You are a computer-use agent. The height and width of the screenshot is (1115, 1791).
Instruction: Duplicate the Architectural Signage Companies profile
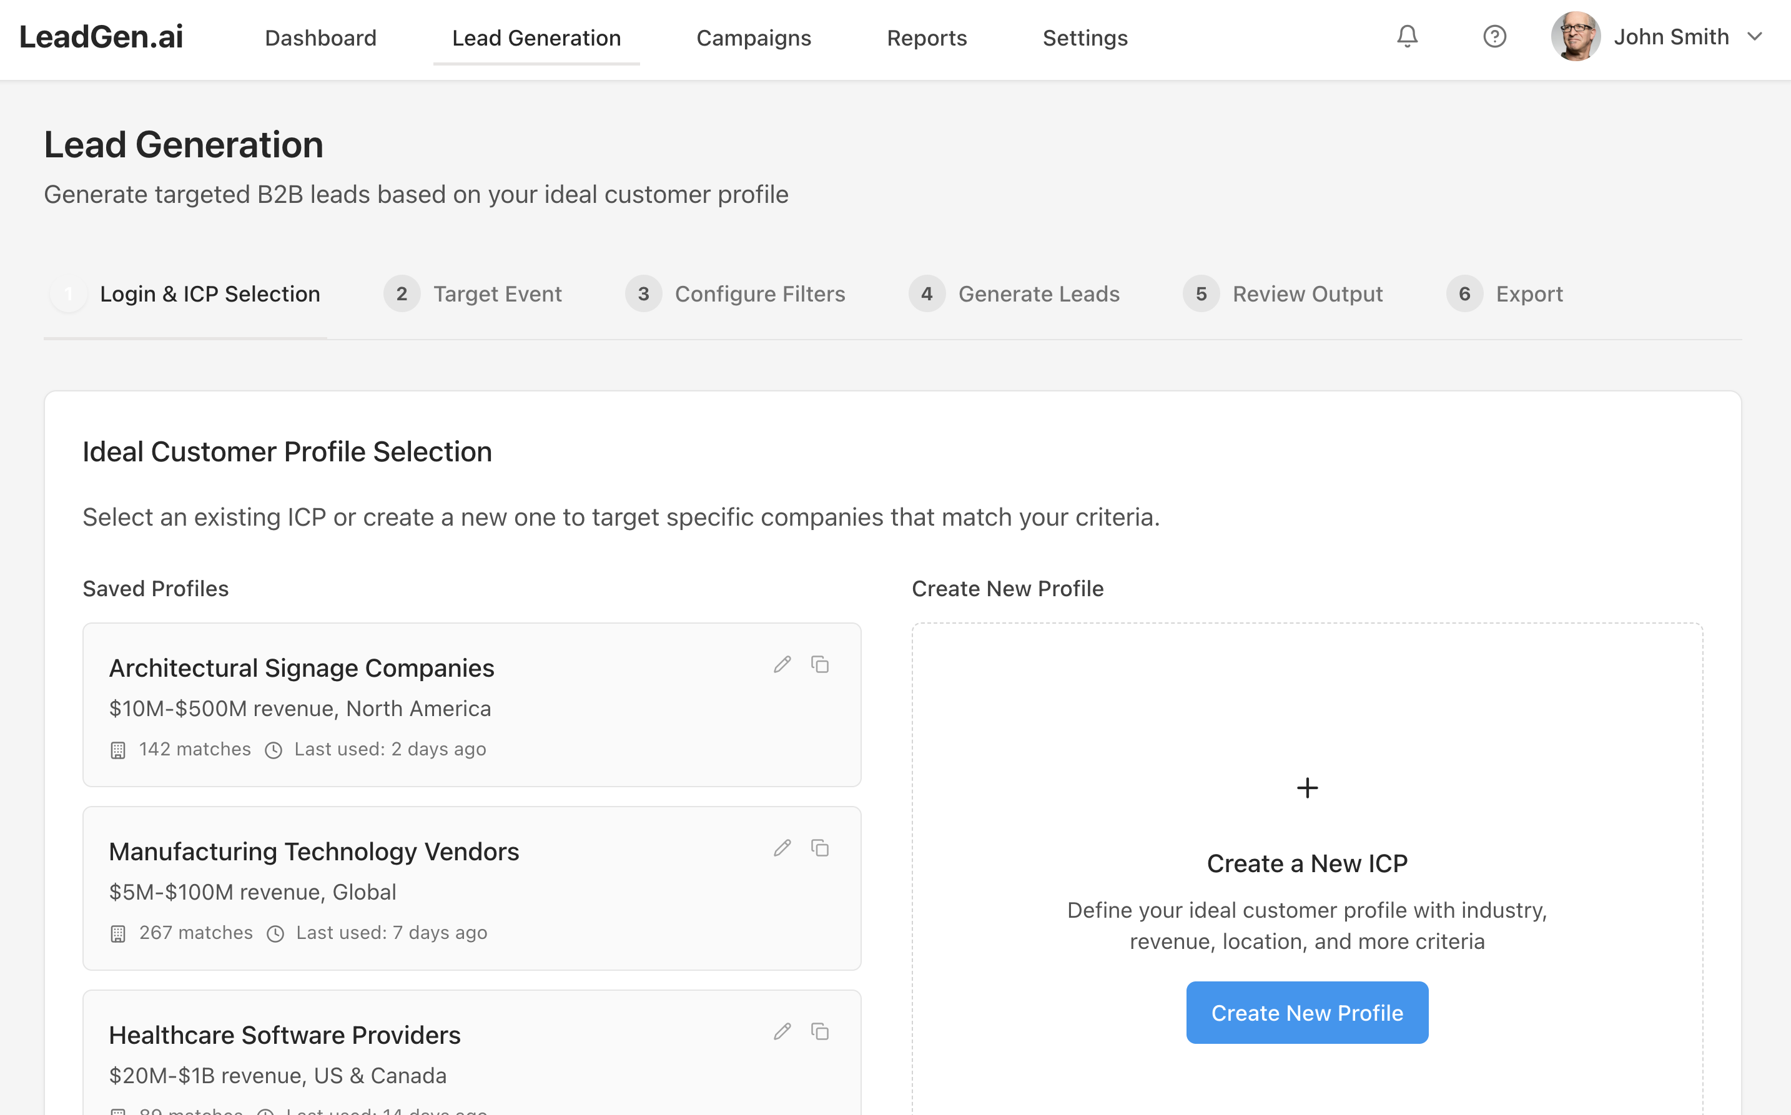pos(819,664)
